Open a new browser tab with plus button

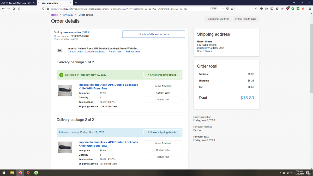click(76, 2)
